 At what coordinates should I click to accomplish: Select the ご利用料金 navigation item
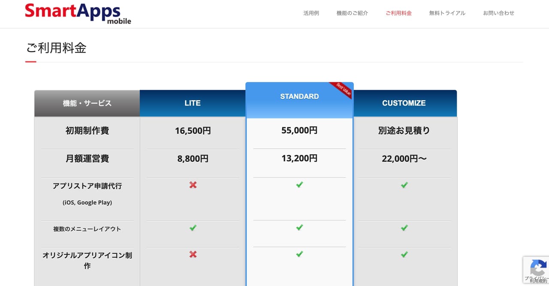pos(398,13)
